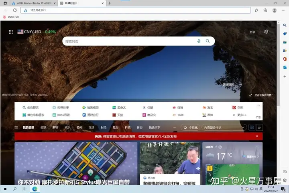
Task: Collapse the 快速链接 quick links section
Action: (241, 84)
